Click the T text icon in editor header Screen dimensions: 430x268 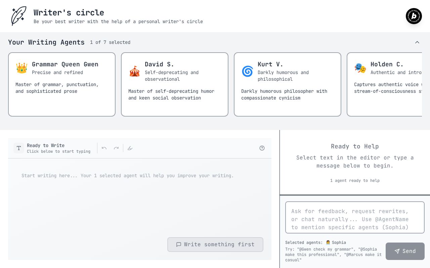(19, 148)
